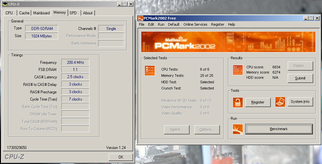Viewport: 322px width, 164px height.
Task: Minimize the PCMark2002 window
Action: [x=306, y=18]
